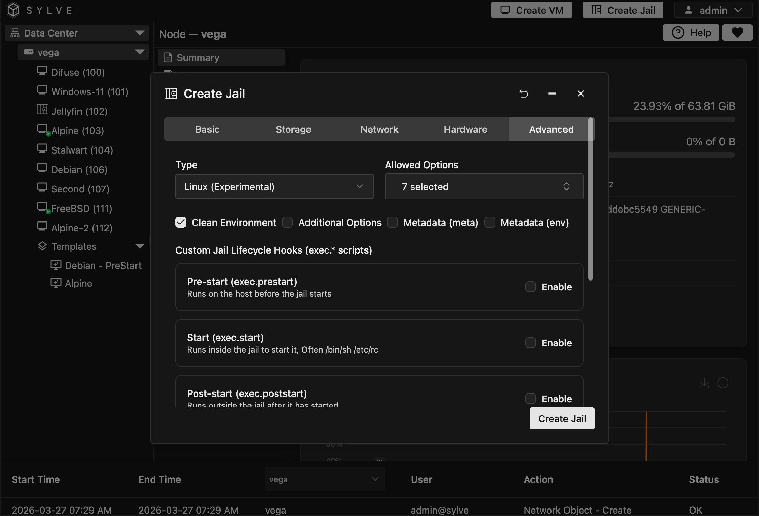The image size is (759, 516).
Task: Switch to the Hardware tab
Action: [x=466, y=129]
